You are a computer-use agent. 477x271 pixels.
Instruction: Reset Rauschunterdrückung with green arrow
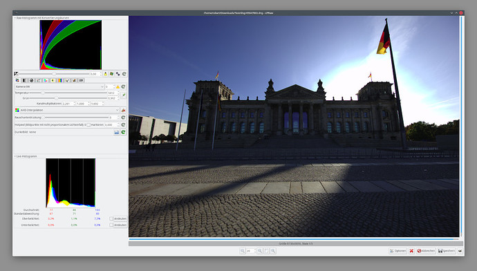(x=124, y=118)
